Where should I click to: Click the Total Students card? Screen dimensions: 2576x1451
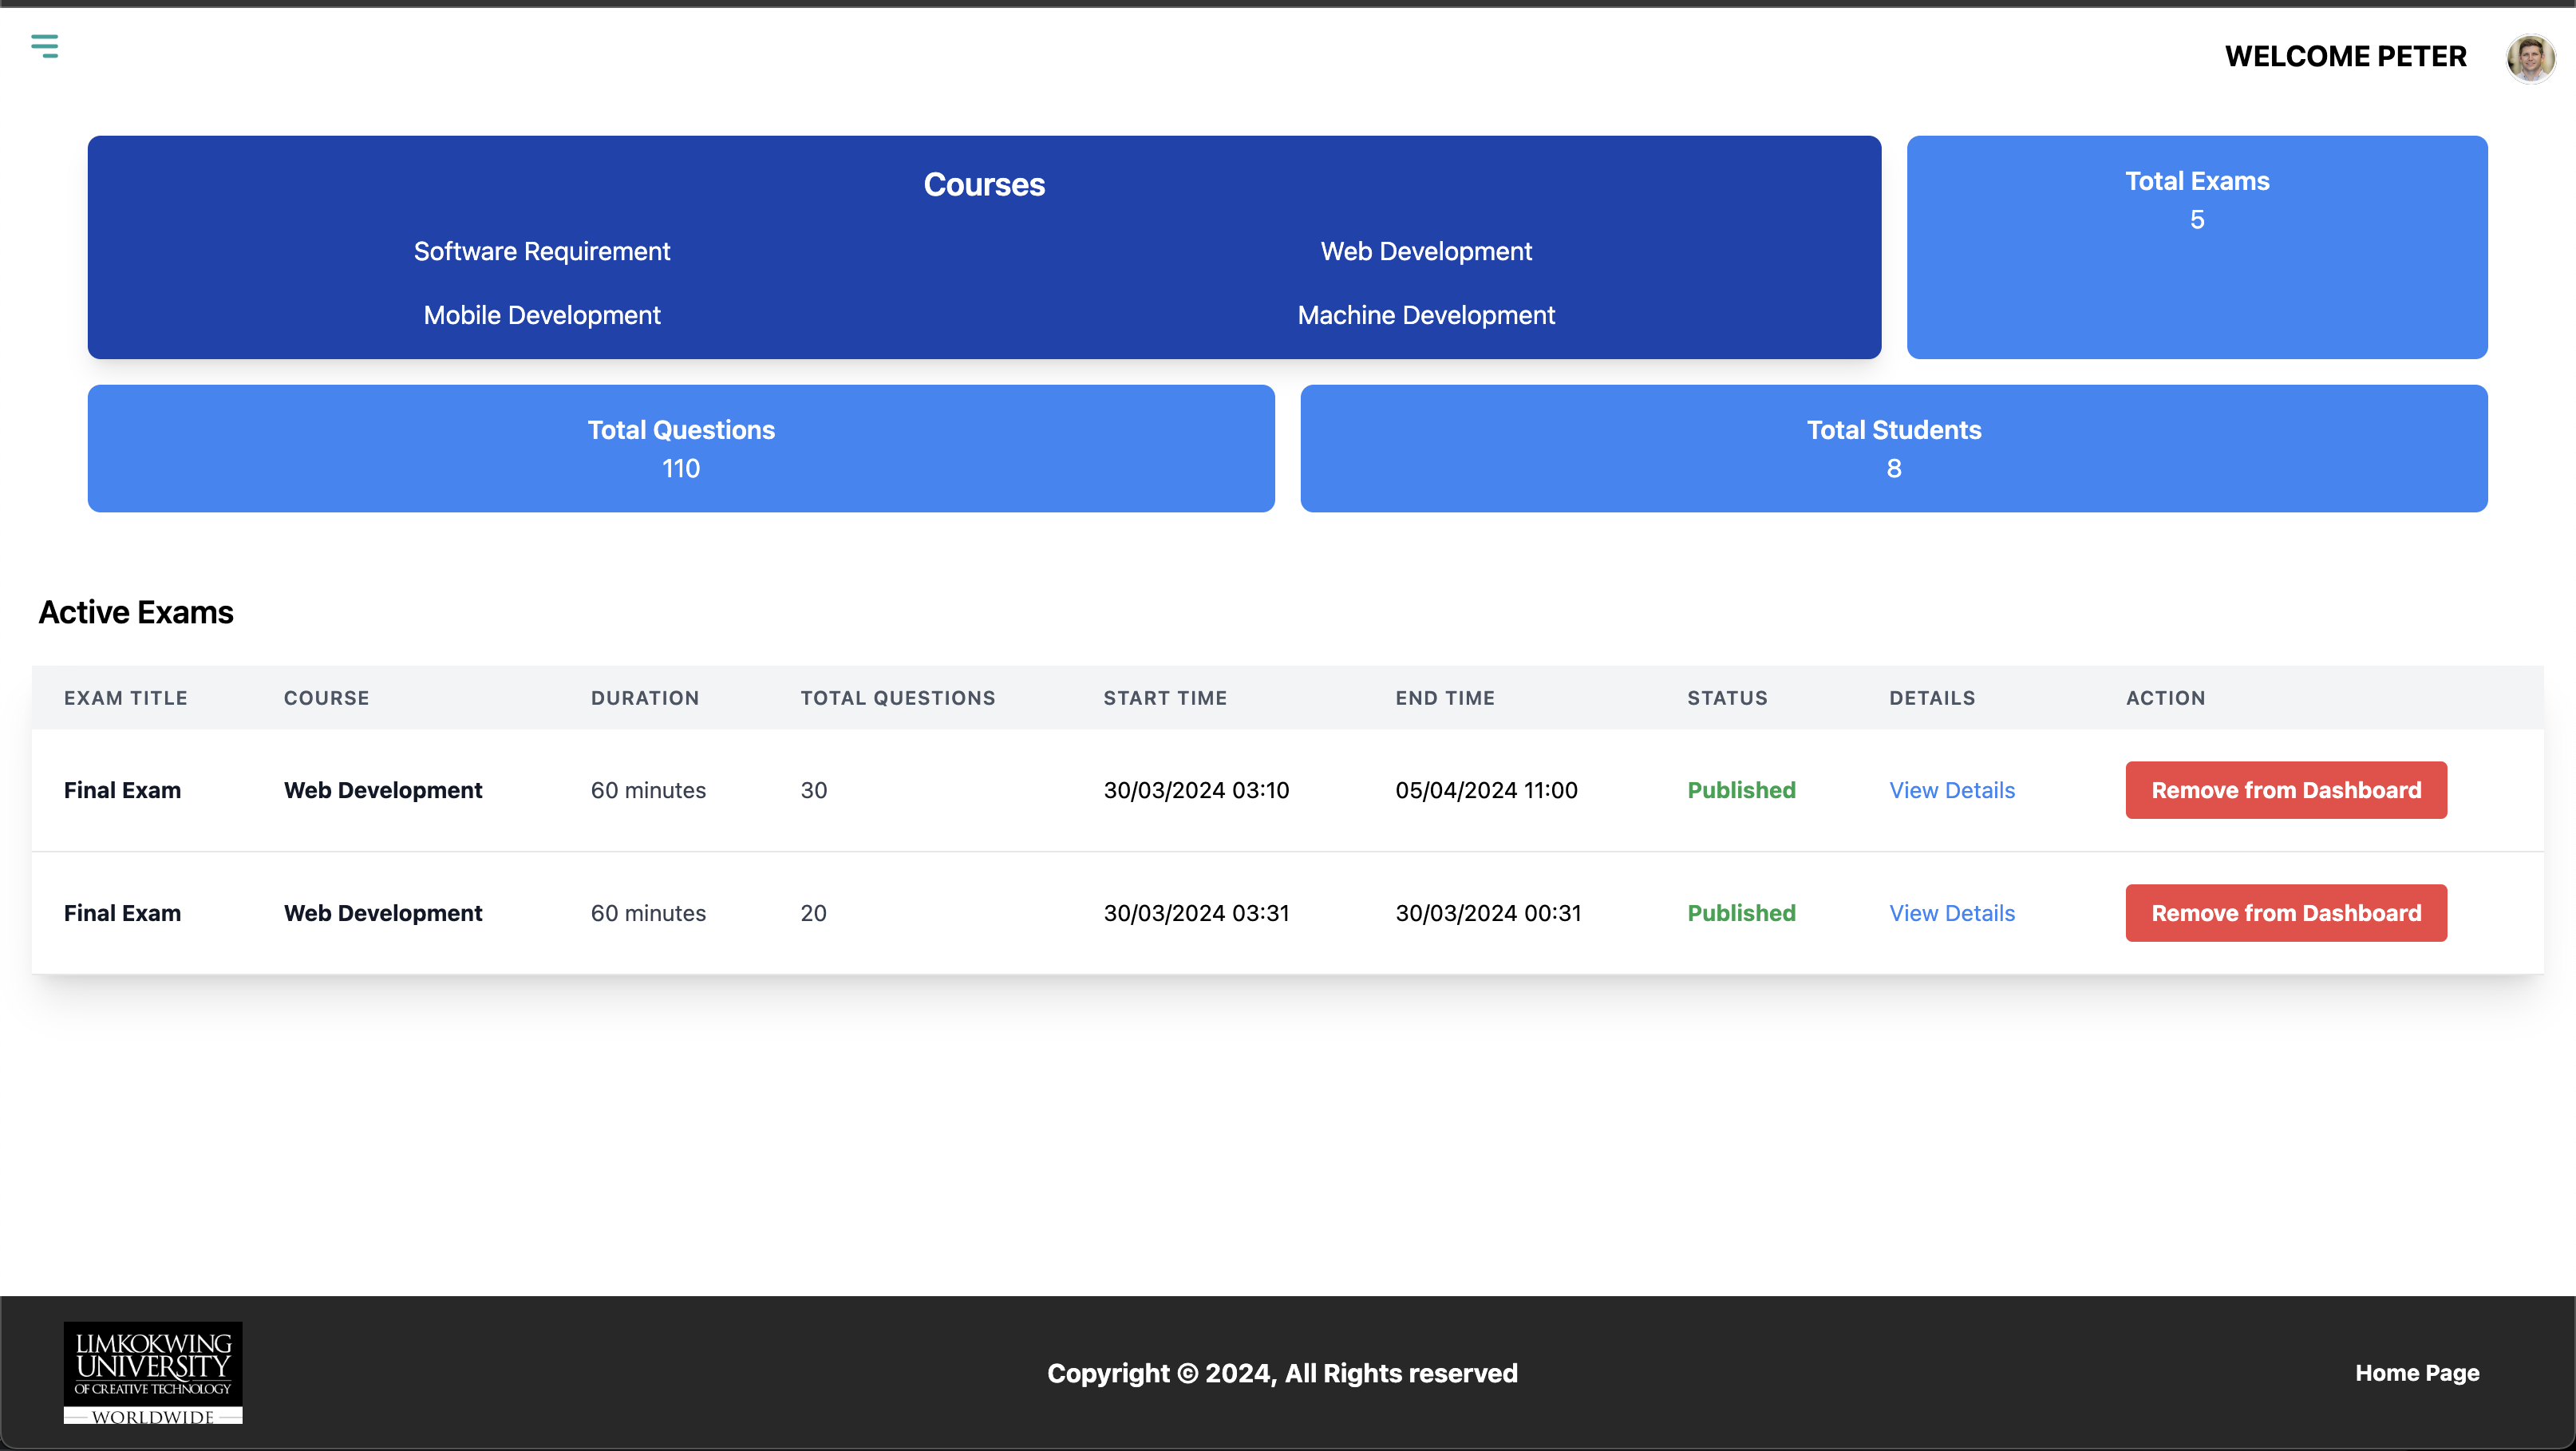click(x=1893, y=448)
